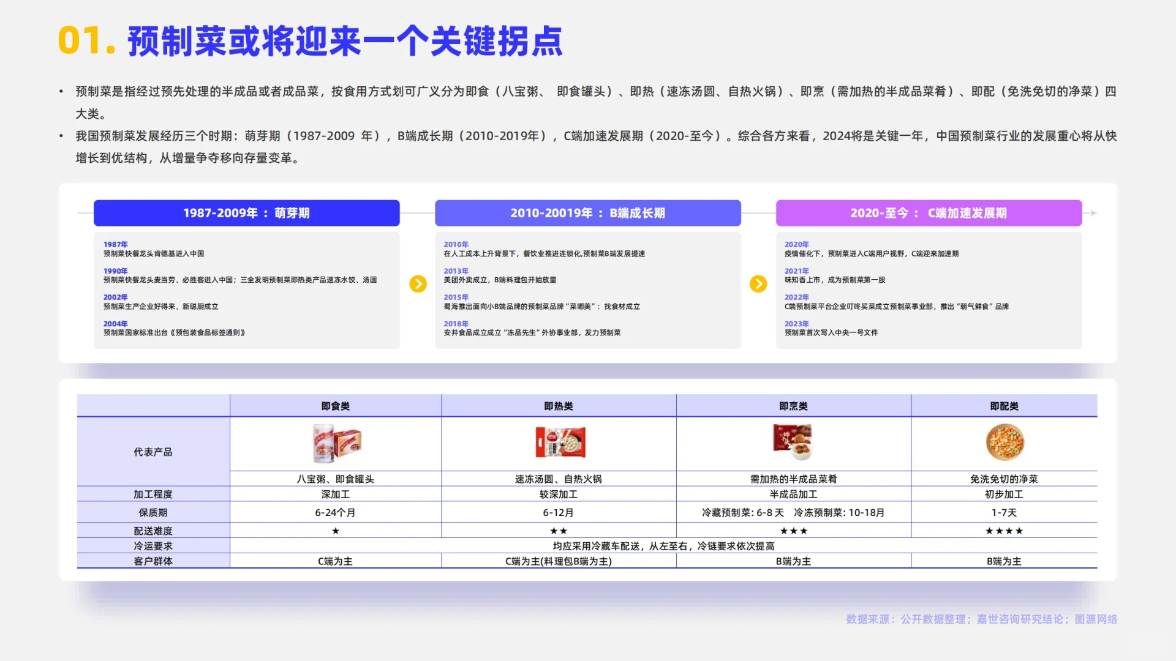Click the washed cut vegetables bowl image
This screenshot has width=1176, height=661.
(1005, 443)
